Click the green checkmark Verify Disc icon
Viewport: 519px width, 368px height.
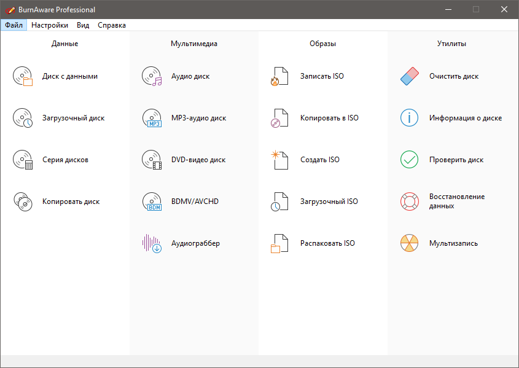click(409, 160)
